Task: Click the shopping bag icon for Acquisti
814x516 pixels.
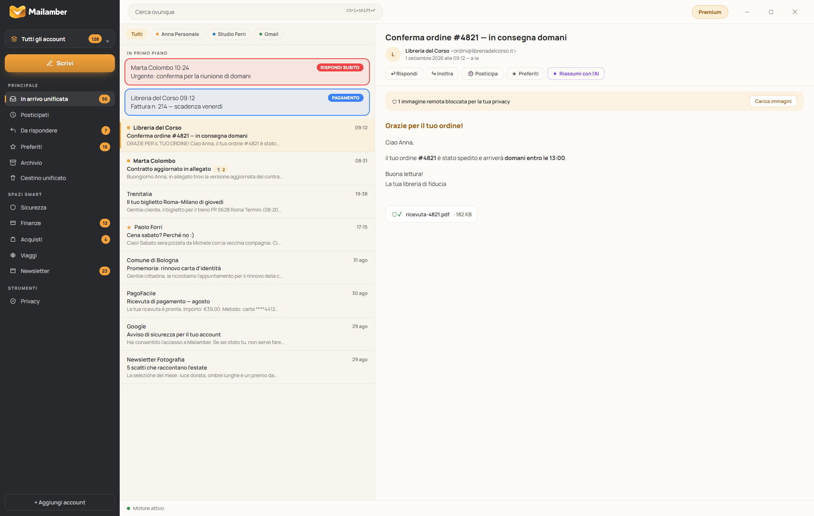Action: (x=13, y=239)
